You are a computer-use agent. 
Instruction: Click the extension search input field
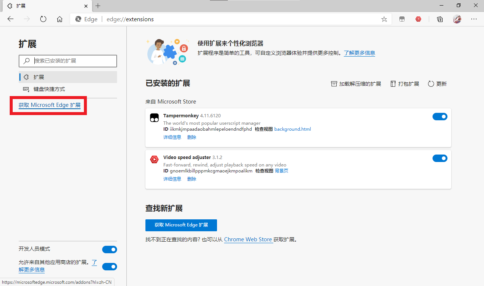[x=67, y=61]
